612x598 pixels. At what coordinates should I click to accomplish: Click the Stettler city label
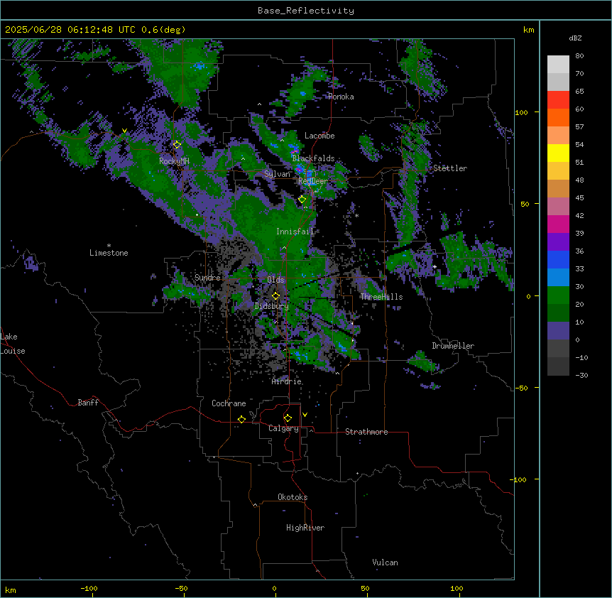pyautogui.click(x=450, y=168)
